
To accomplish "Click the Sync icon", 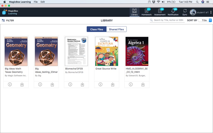I will click(185, 12).
